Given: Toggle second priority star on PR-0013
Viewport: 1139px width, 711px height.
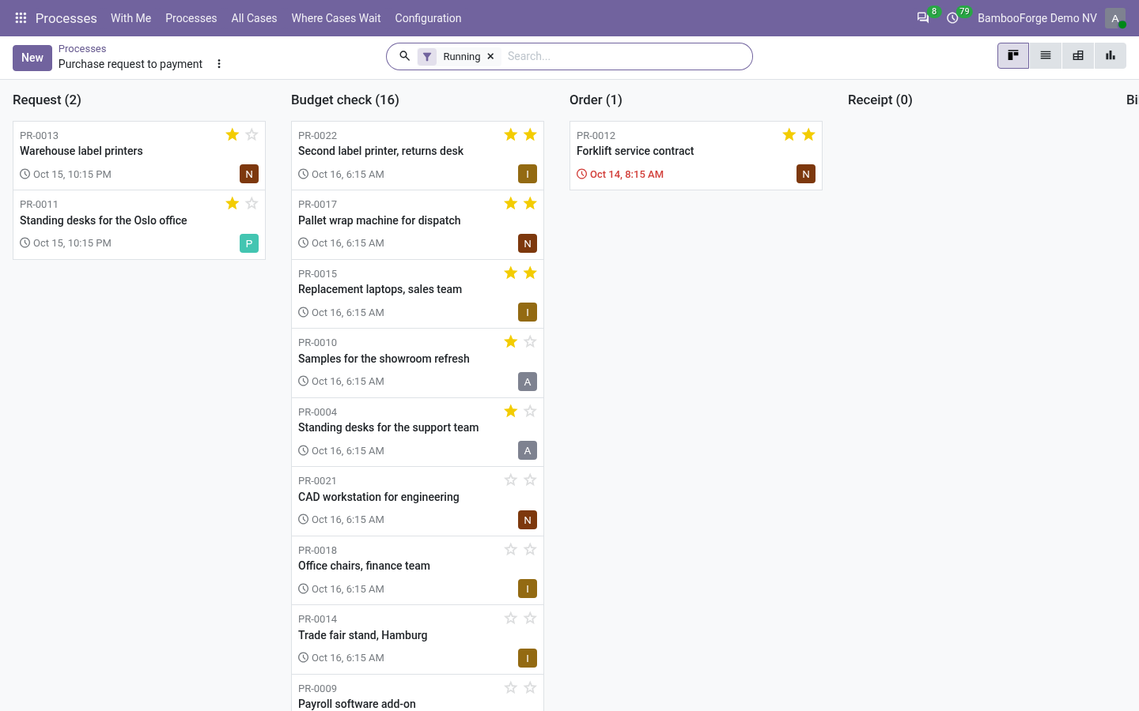Looking at the screenshot, I should tap(252, 134).
